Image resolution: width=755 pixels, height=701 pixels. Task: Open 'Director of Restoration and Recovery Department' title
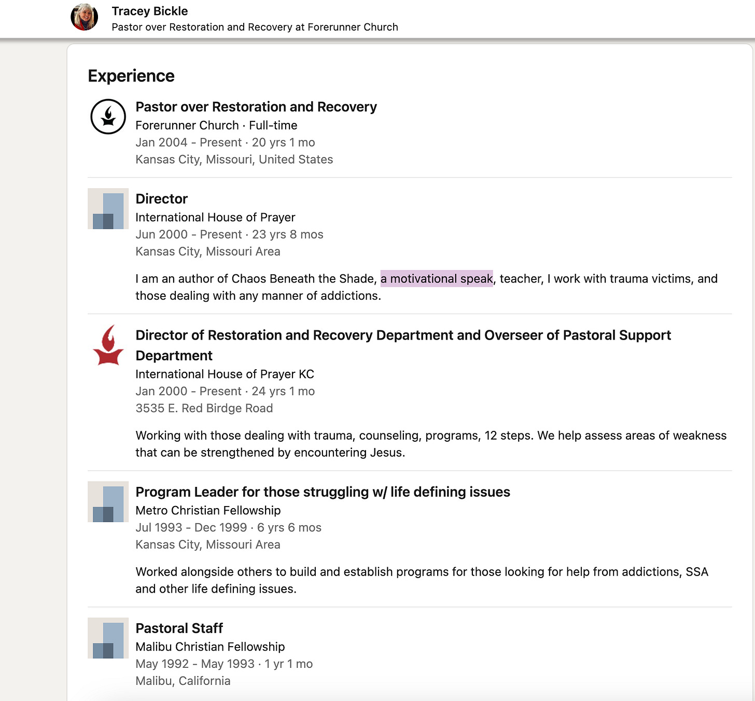click(403, 345)
